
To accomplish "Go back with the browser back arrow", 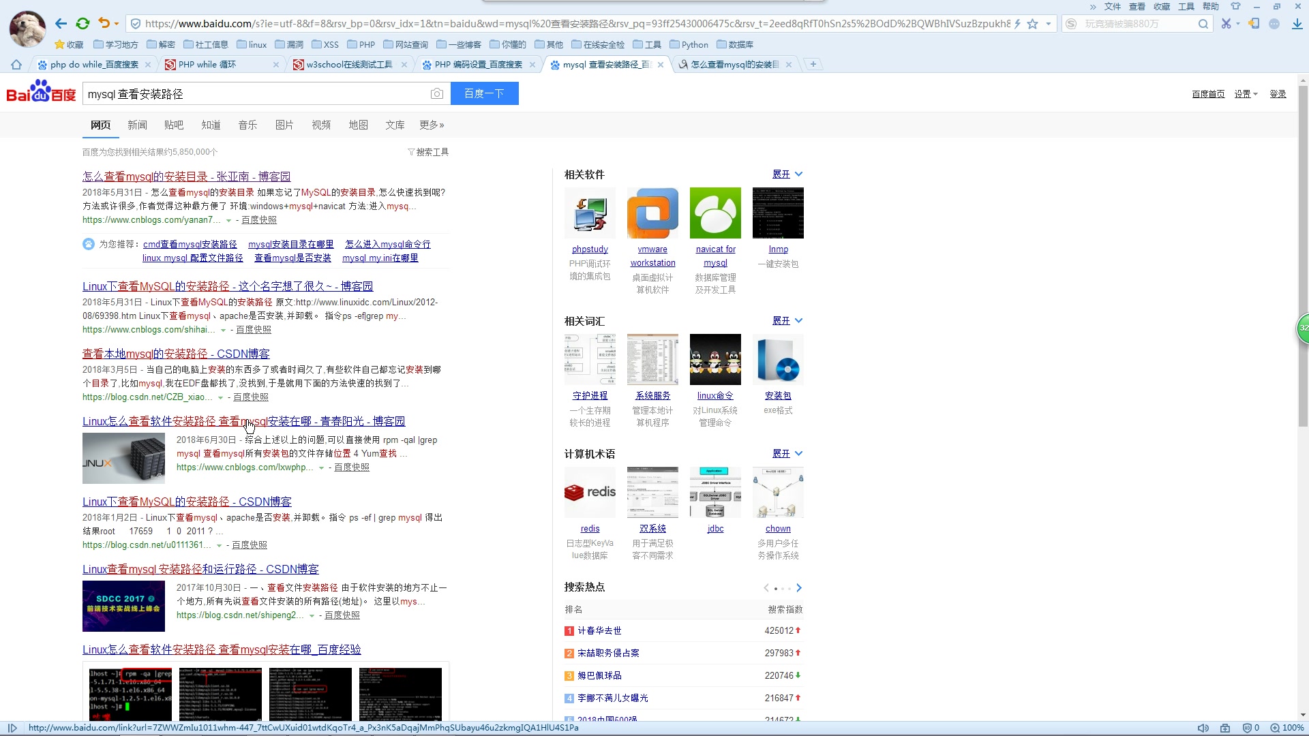I will pyautogui.click(x=61, y=24).
